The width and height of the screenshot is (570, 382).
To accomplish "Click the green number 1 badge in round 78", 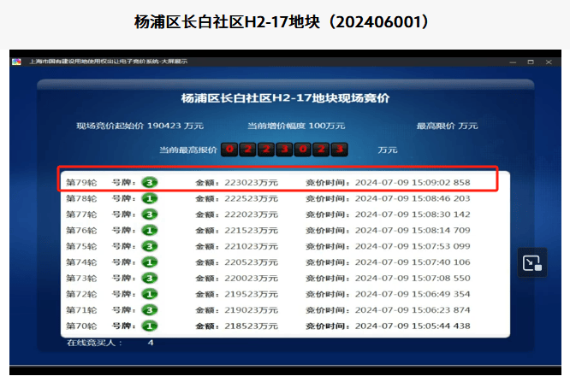I will pyautogui.click(x=150, y=198).
